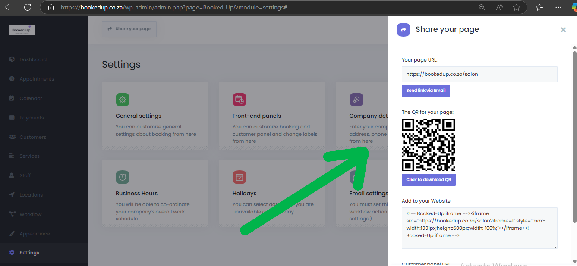Click the iframe embed code text area
The height and width of the screenshot is (266, 577).
pyautogui.click(x=479, y=228)
